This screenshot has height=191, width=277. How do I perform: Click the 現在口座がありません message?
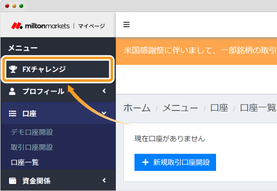click(x=170, y=139)
